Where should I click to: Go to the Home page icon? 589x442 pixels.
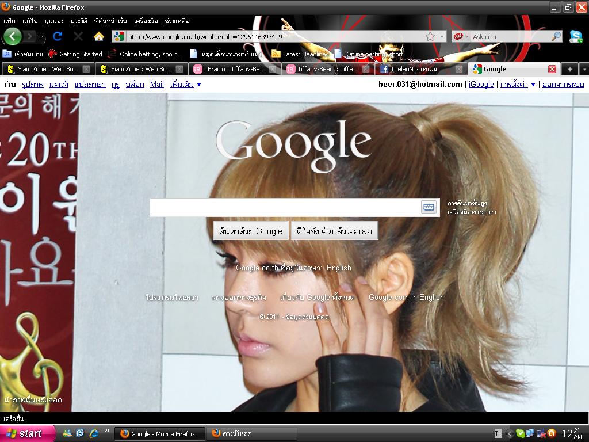click(99, 36)
